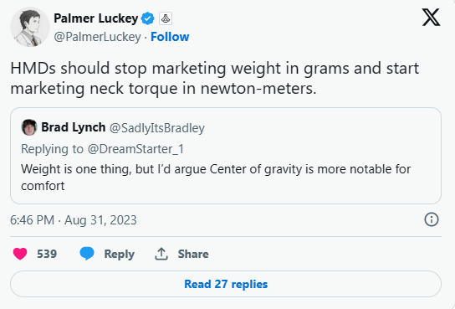Viewport: 455px width, 309px height.
Task: Open Palmer Luckey's profile avatar
Action: pos(30,27)
